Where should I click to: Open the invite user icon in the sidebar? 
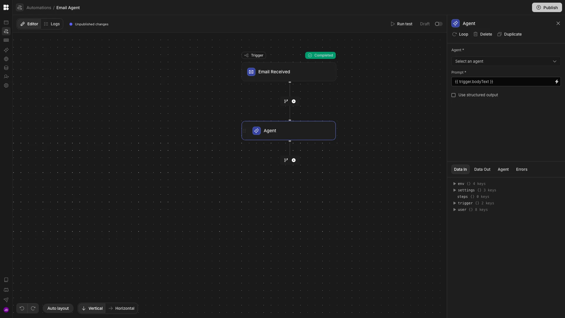click(x=6, y=77)
